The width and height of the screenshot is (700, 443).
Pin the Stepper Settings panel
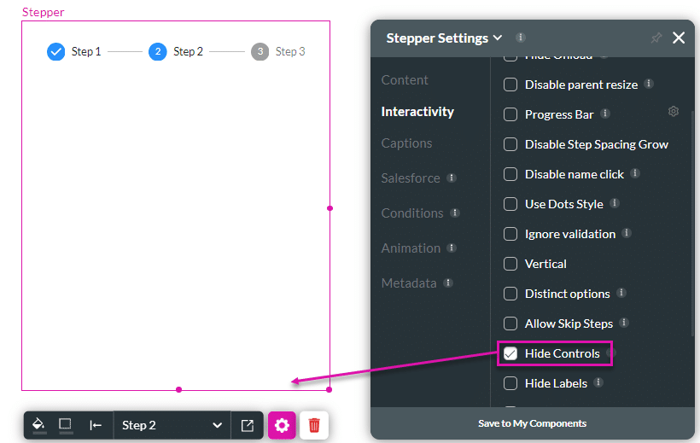[x=656, y=38]
